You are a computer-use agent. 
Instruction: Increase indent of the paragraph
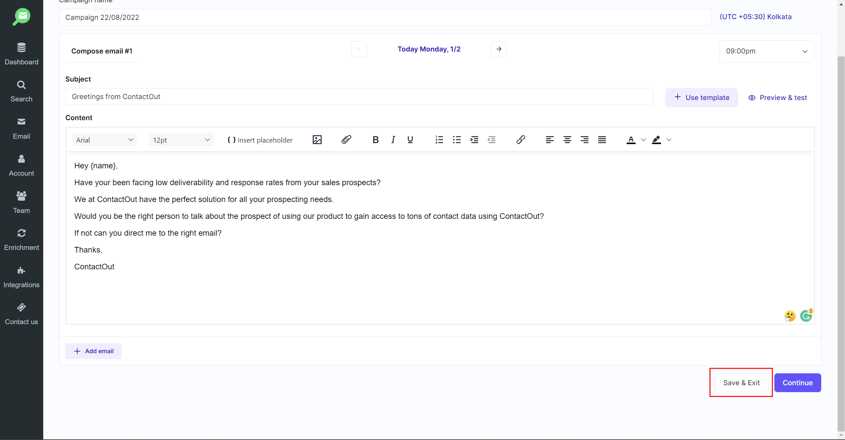474,140
